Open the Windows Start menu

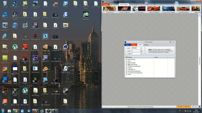point(3,111)
